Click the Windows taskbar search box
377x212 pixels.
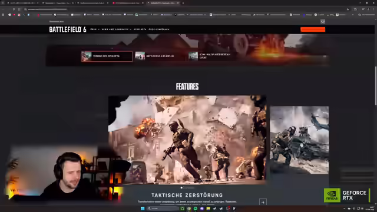click(163, 208)
